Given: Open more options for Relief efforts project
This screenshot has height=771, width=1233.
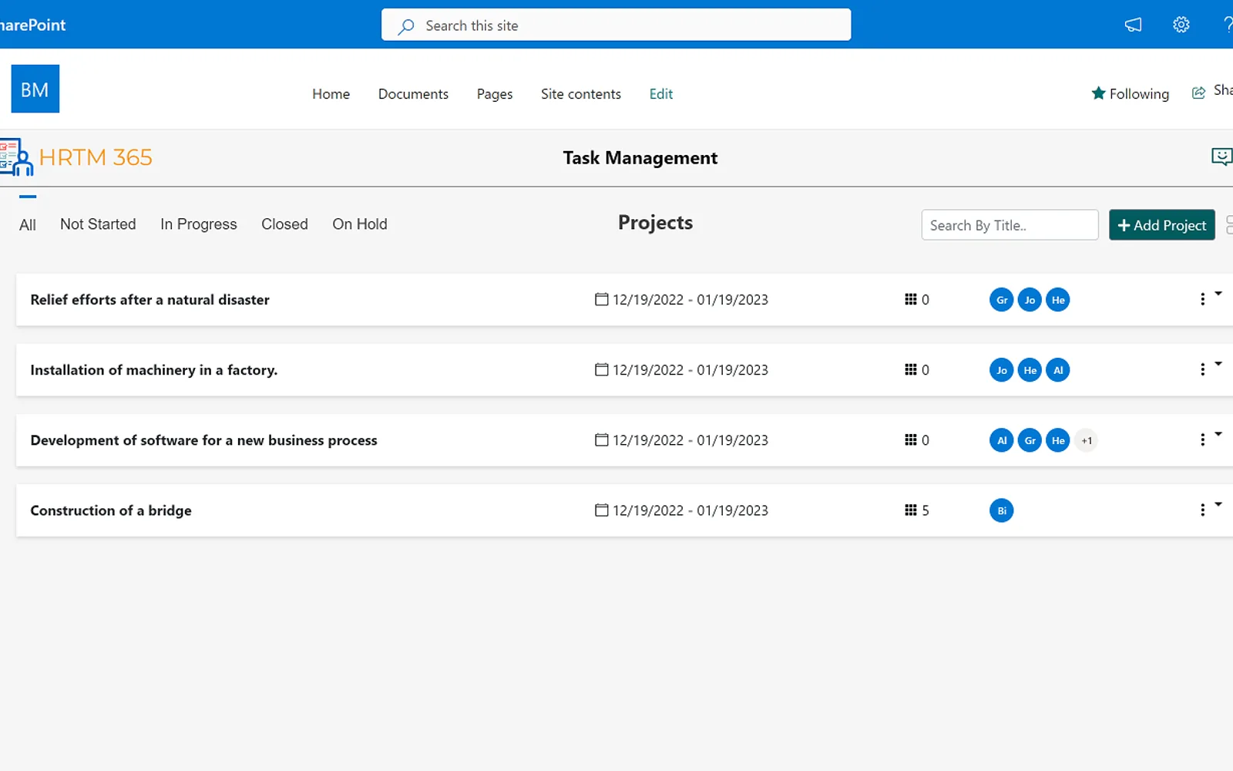Looking at the screenshot, I should (x=1202, y=299).
